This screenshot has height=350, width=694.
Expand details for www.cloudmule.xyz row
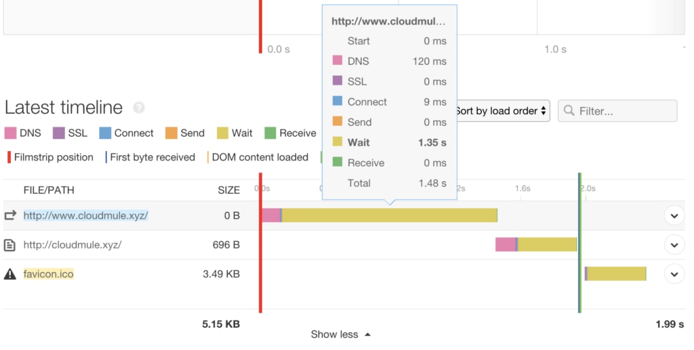pyautogui.click(x=674, y=216)
